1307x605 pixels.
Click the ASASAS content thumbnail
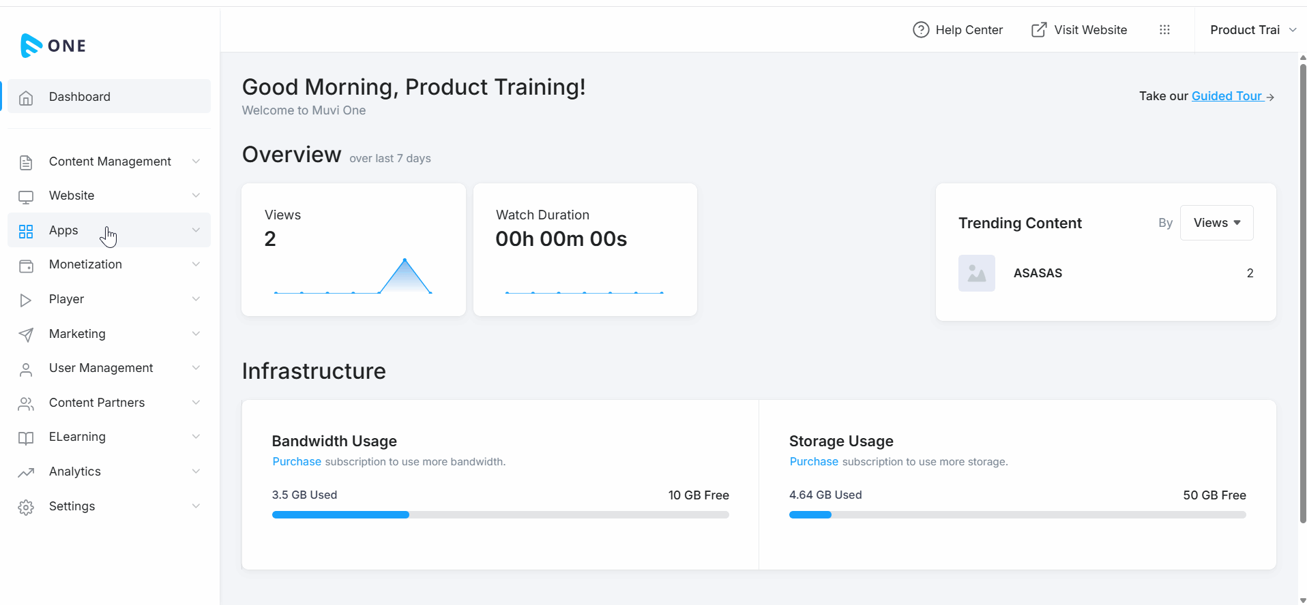977,273
